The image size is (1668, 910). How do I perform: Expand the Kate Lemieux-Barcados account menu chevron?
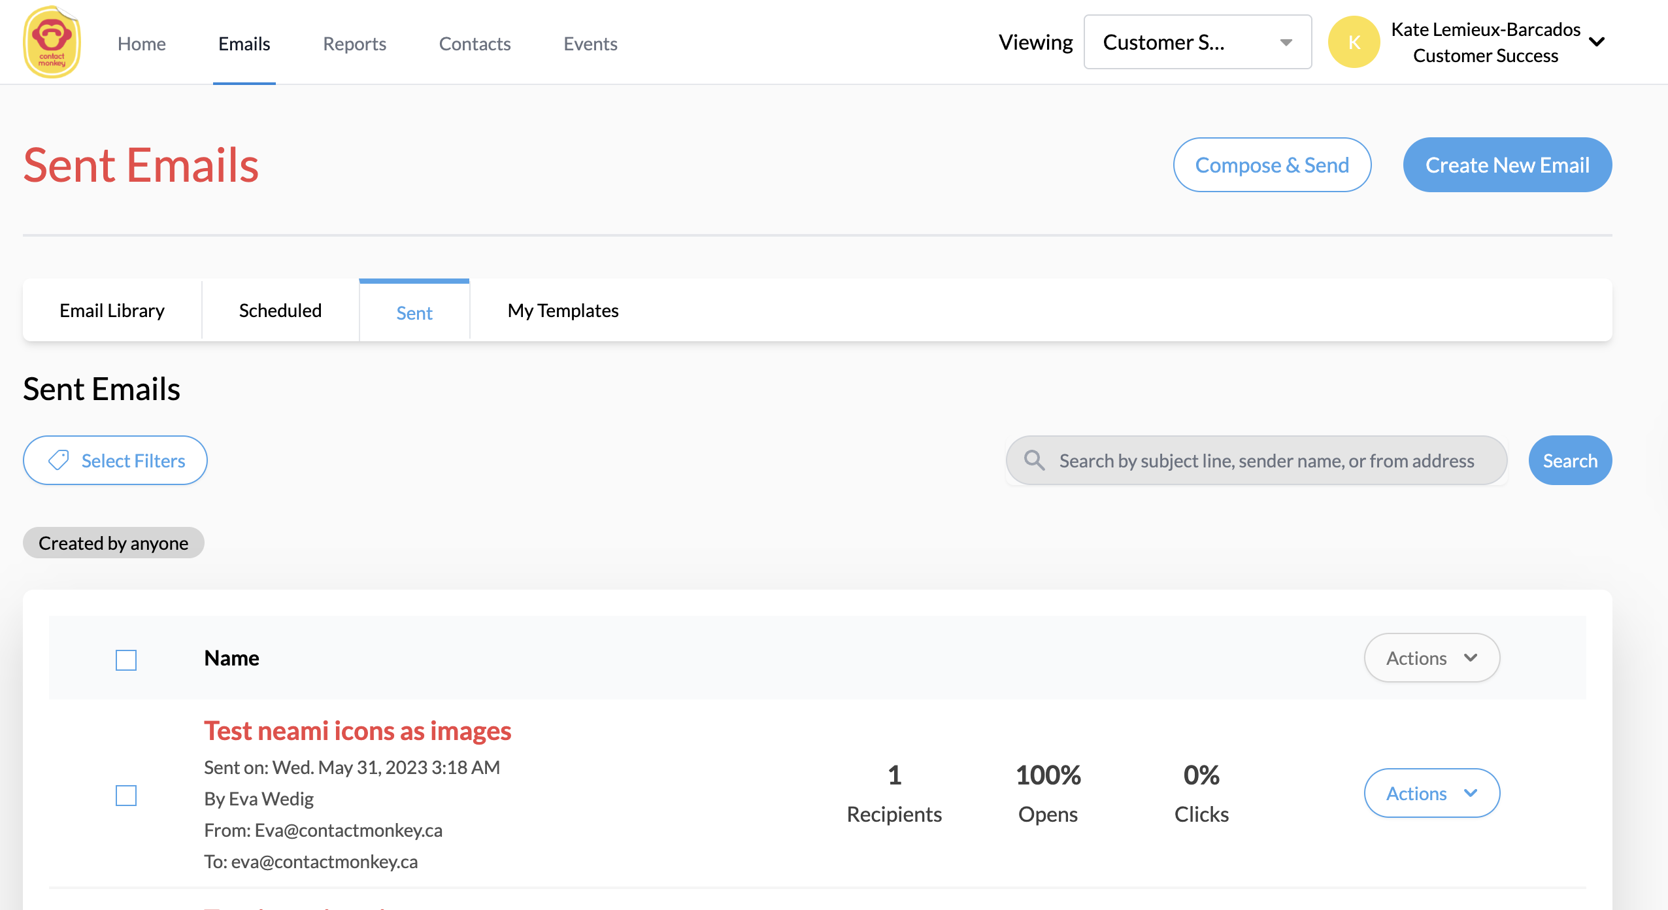[1597, 42]
